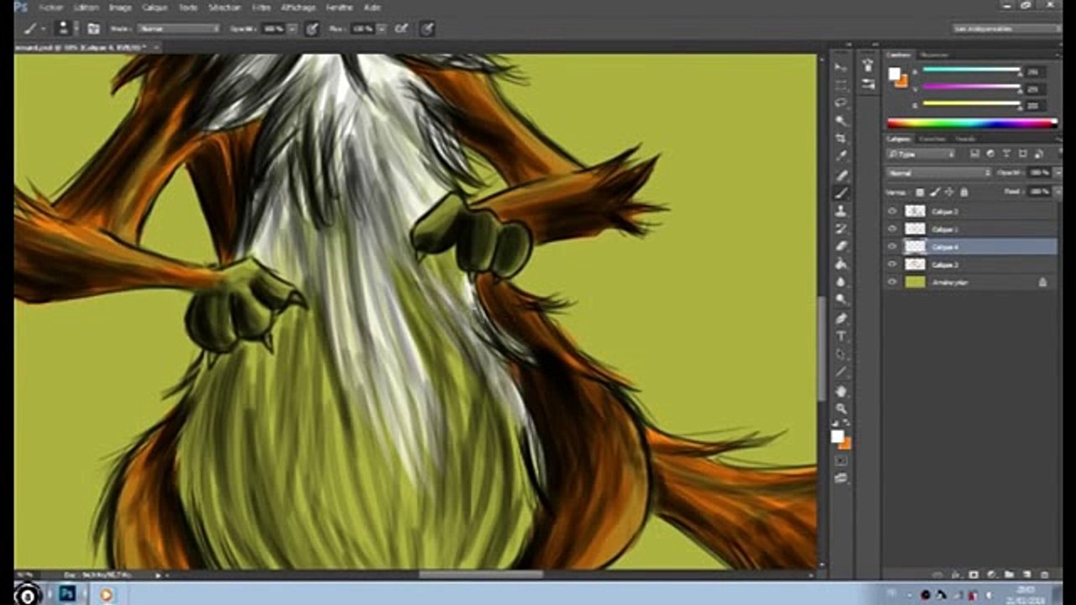The width and height of the screenshot is (1076, 605).
Task: Select the Path Selection tool
Action: (841, 354)
